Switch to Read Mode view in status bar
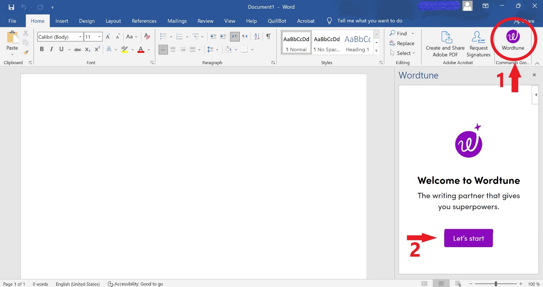Viewport: 543px width, 287px height. click(424, 284)
